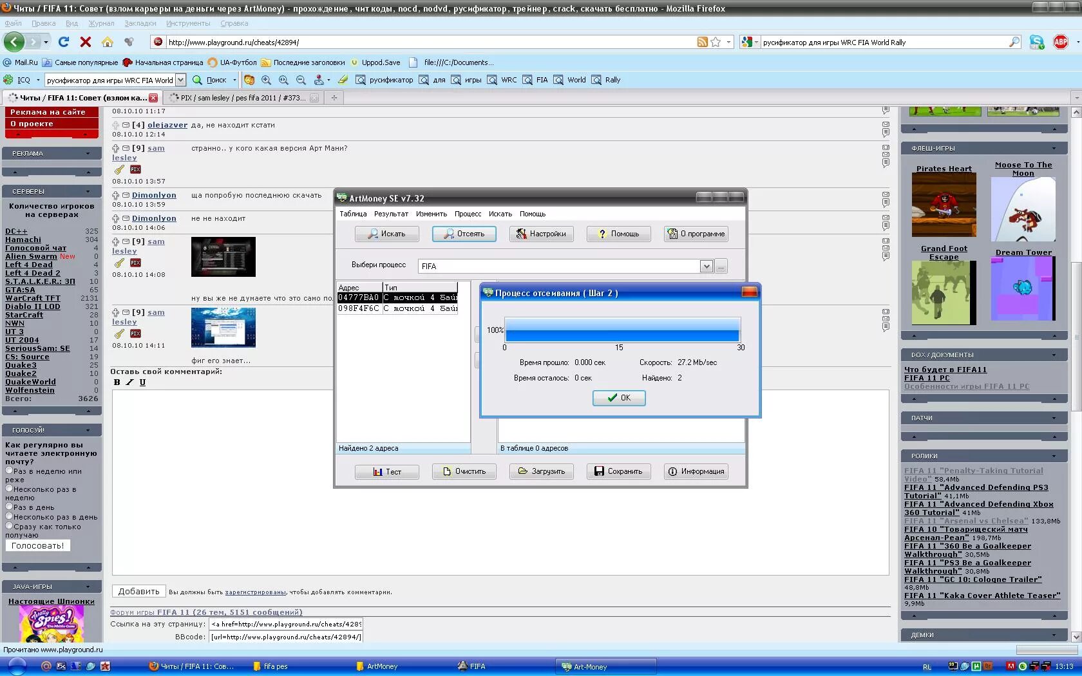Collapse the DOX / ДОКУМЕНТЫ panel

click(x=1054, y=355)
